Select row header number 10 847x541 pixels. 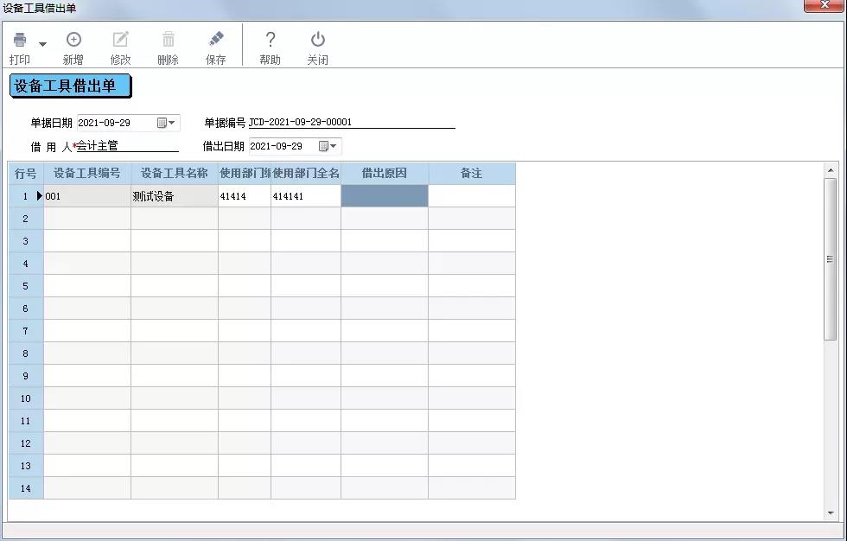pos(25,398)
